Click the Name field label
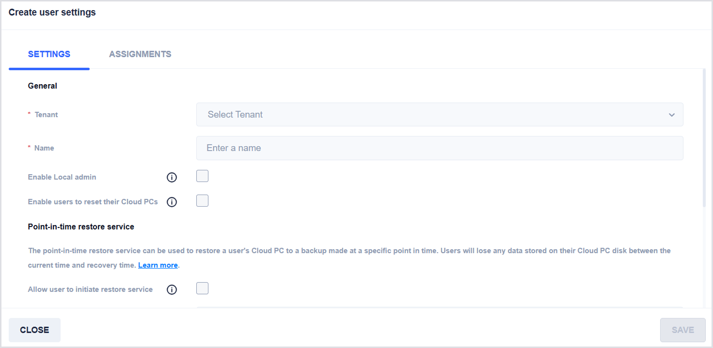The width and height of the screenshot is (713, 348). 44,148
